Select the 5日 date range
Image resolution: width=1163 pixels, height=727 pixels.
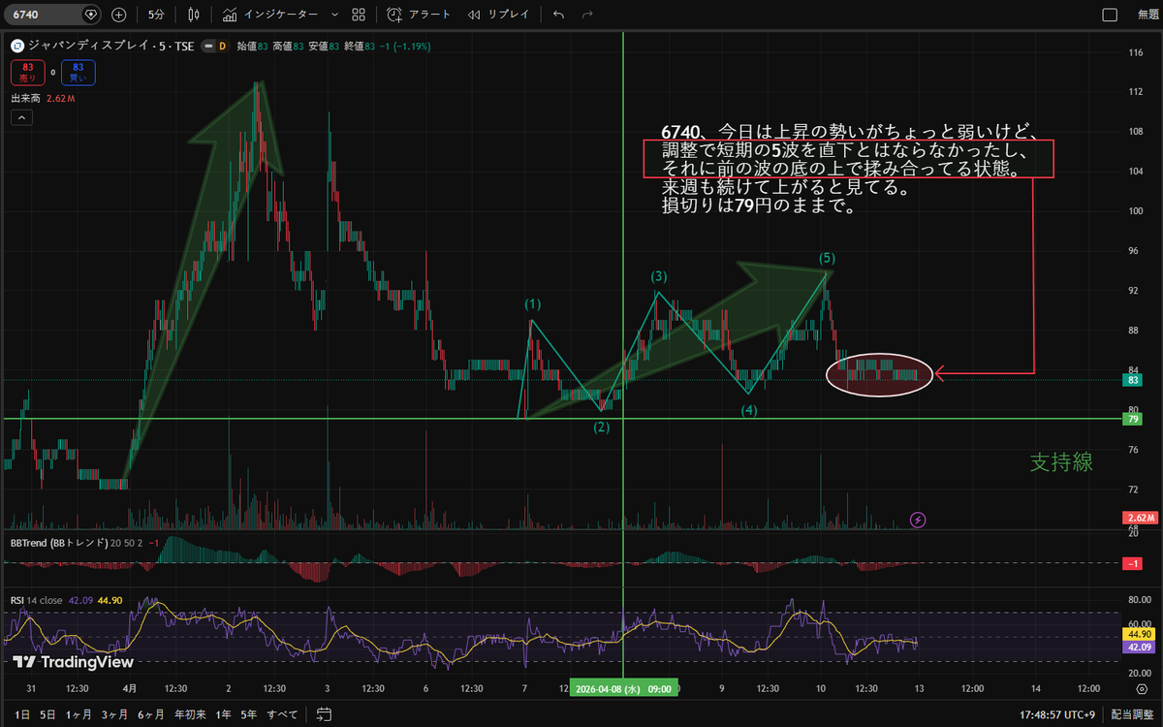pos(47,714)
